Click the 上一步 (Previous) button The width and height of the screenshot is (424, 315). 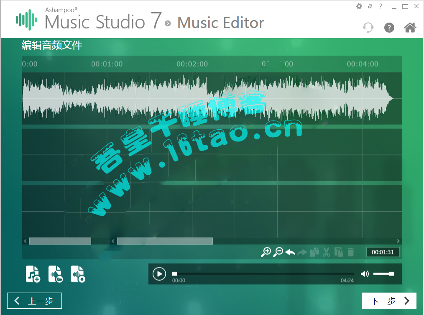click(x=34, y=301)
